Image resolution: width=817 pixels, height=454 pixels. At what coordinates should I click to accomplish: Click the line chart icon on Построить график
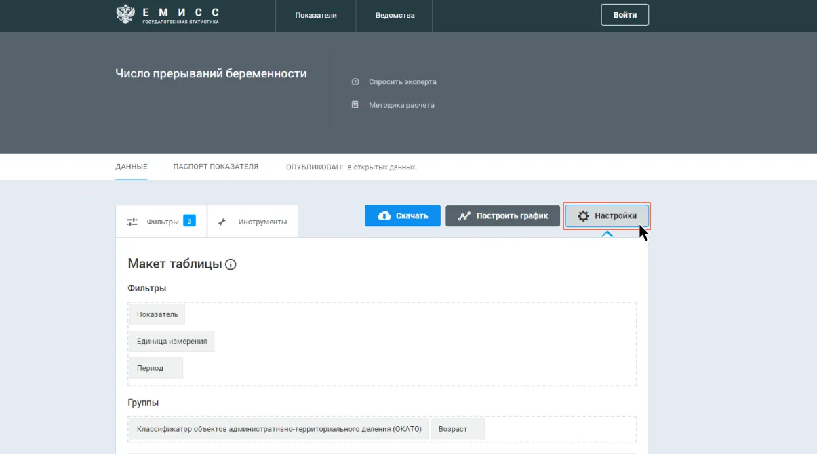[464, 216]
